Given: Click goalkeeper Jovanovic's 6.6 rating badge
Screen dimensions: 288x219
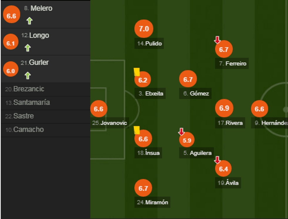Looking at the screenshot, I should pyautogui.click(x=98, y=109).
